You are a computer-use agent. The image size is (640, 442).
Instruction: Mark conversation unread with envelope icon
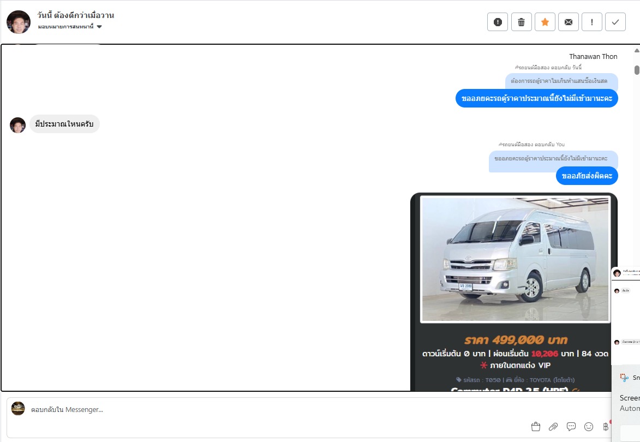568,22
